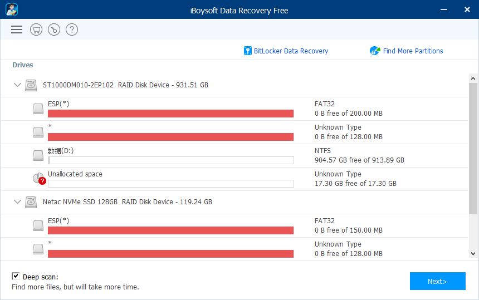Toggle the Deep scan checkbox

pos(16,276)
